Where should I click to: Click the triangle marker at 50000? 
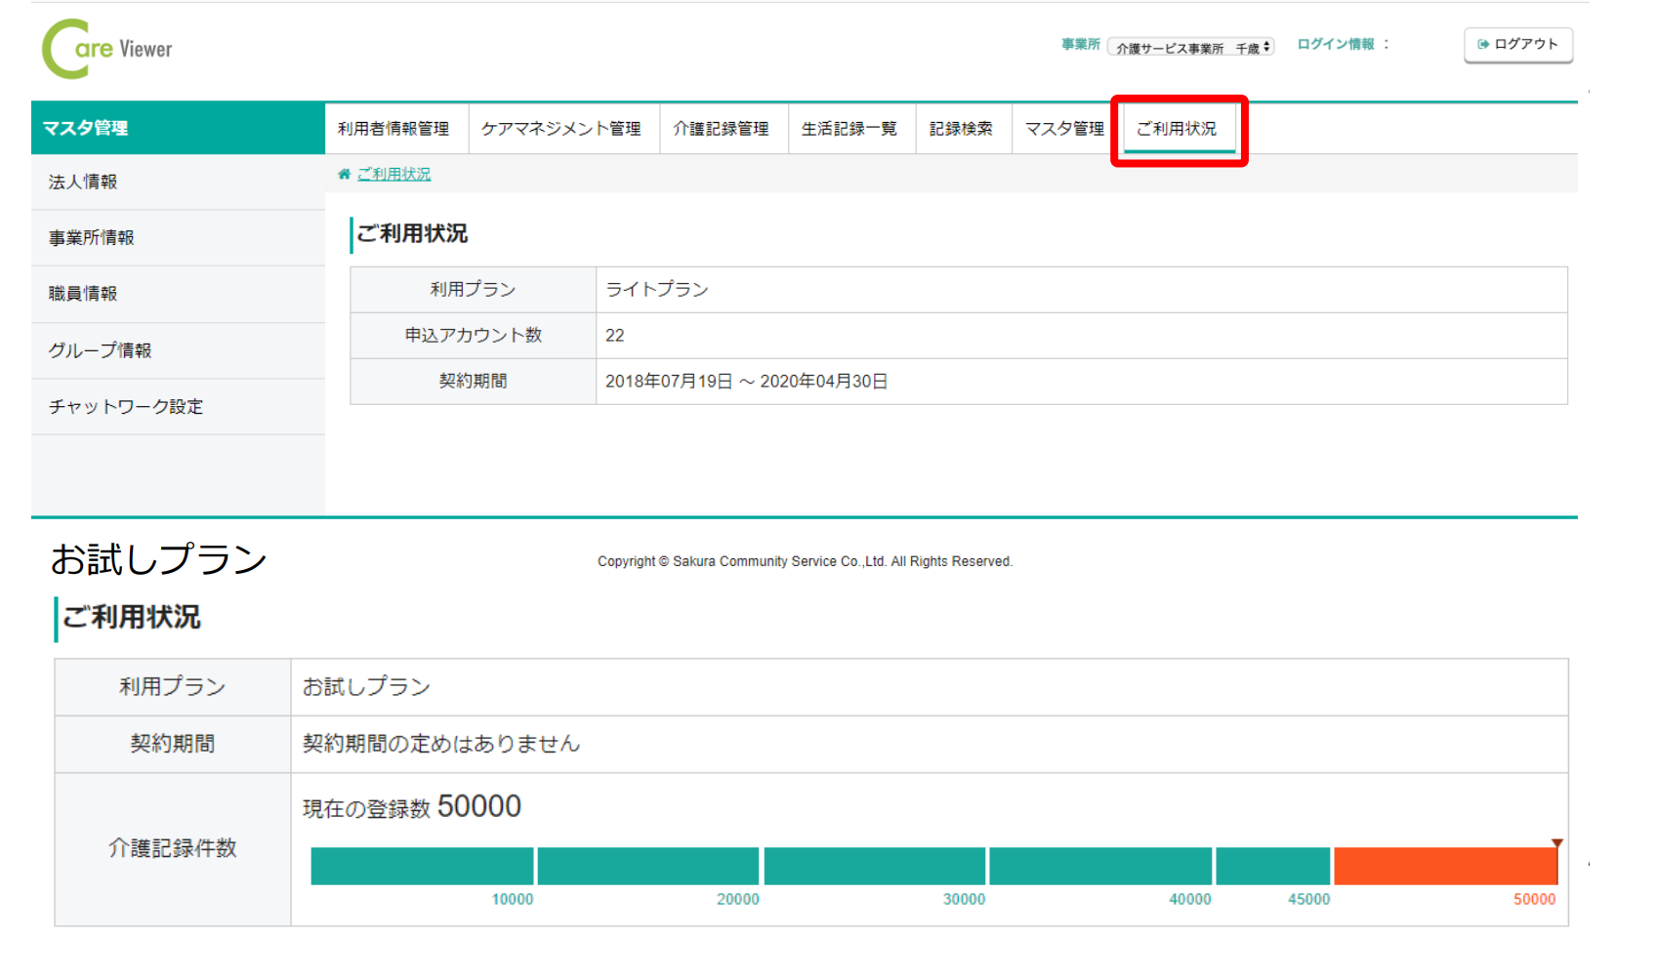[1557, 843]
